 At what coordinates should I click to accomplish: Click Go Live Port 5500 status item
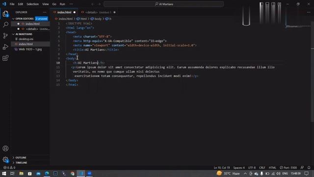point(288,168)
